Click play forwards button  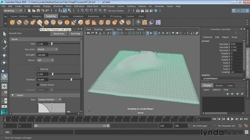click(x=232, y=119)
